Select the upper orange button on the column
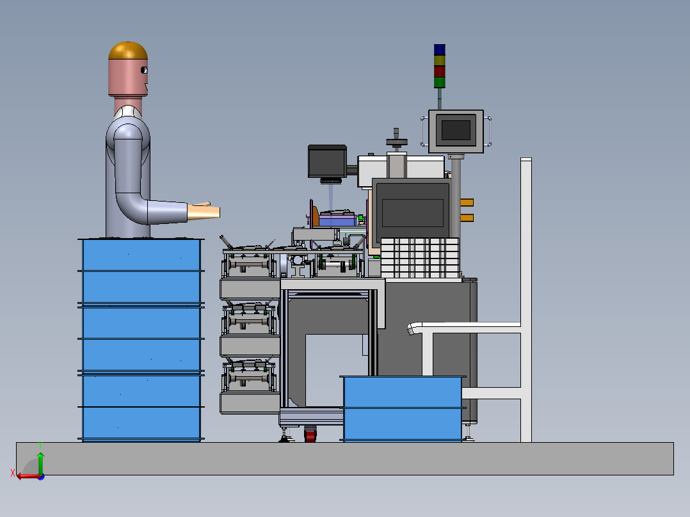The height and width of the screenshot is (517, 690). click(x=467, y=202)
